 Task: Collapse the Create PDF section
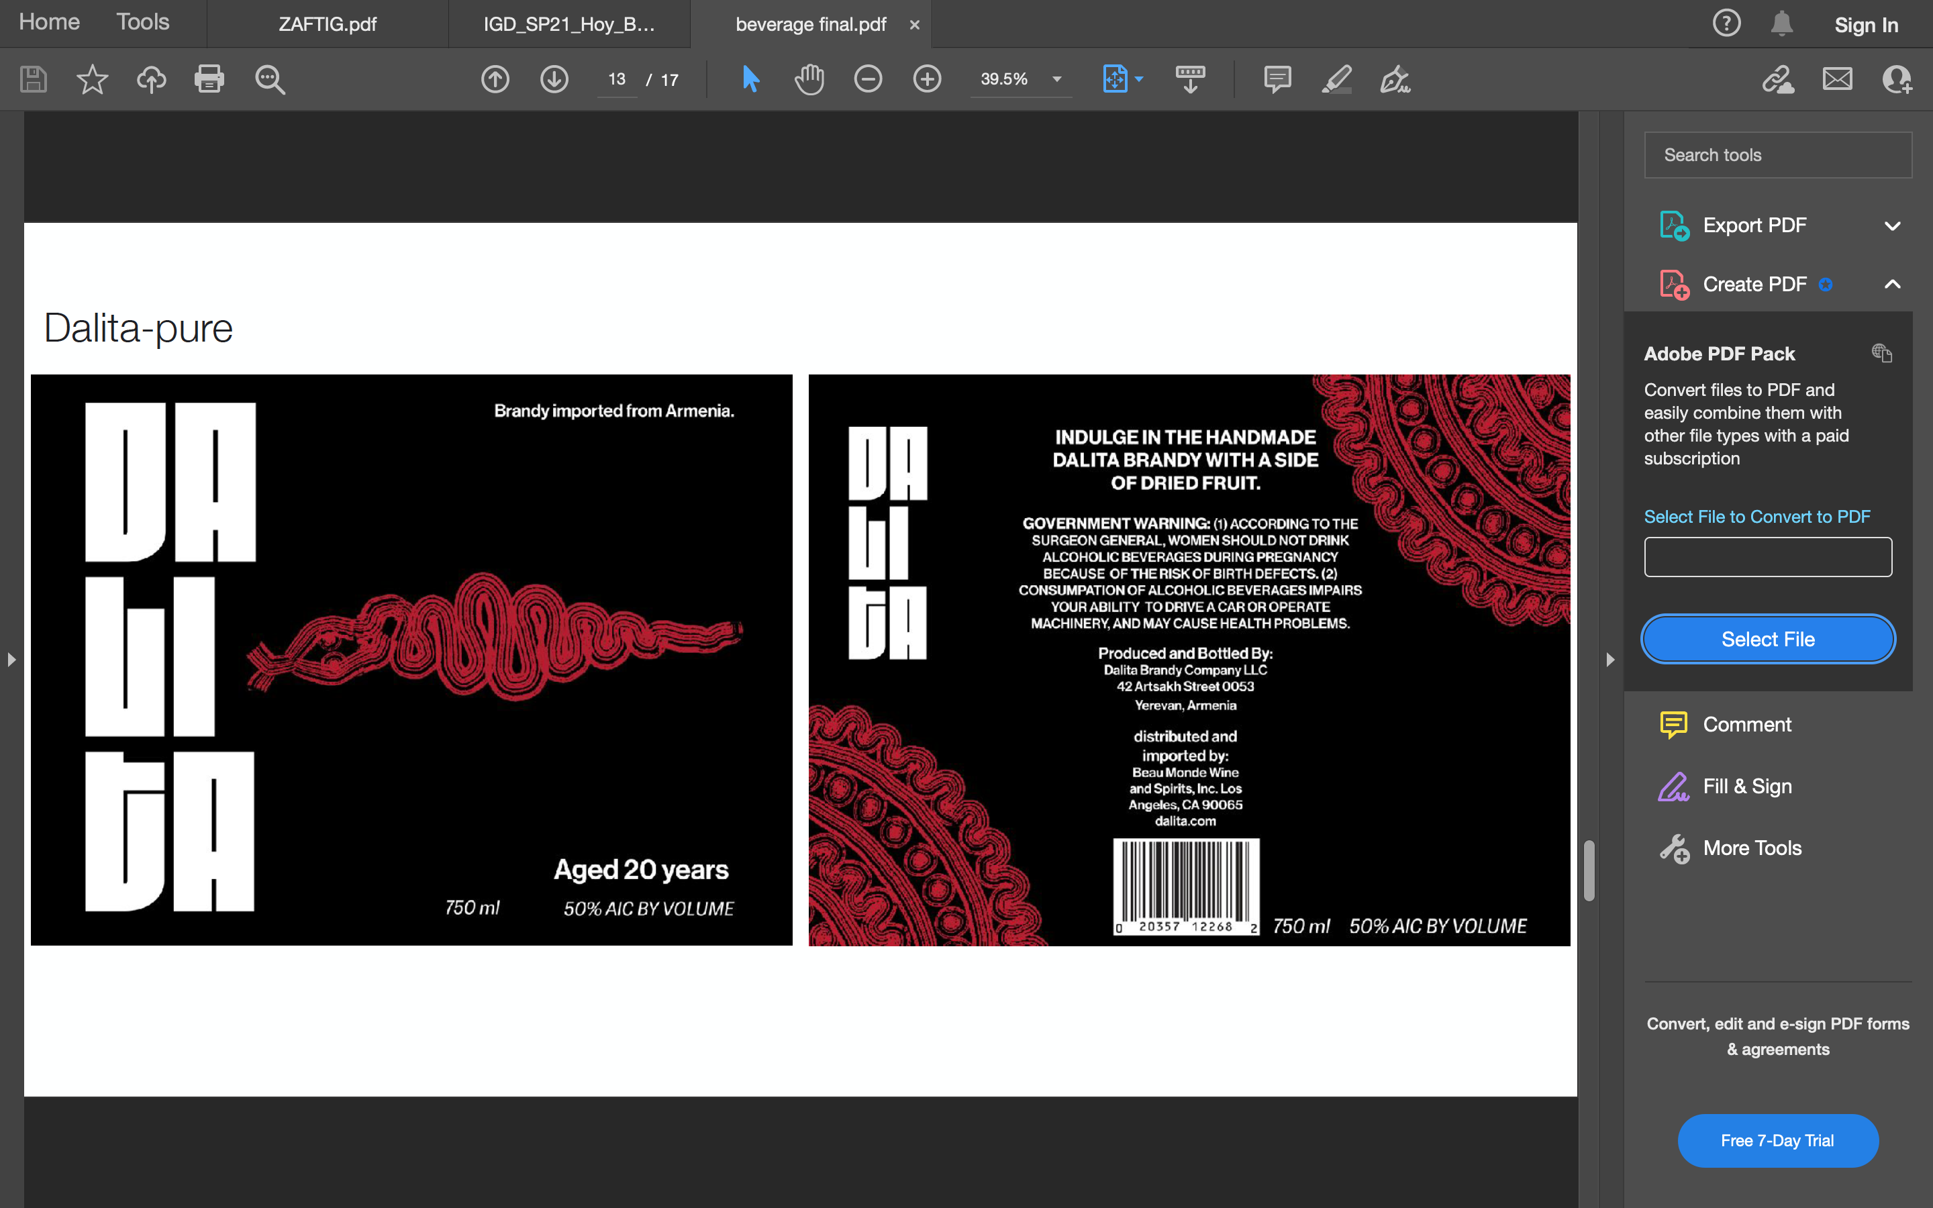click(1891, 285)
